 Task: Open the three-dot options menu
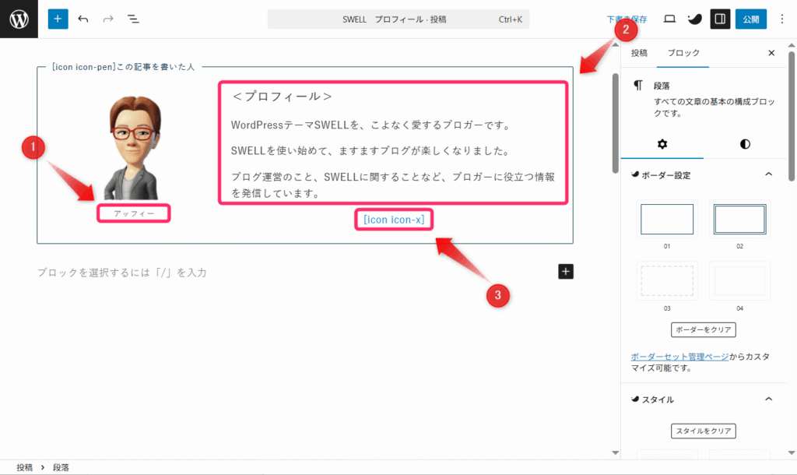pos(781,19)
